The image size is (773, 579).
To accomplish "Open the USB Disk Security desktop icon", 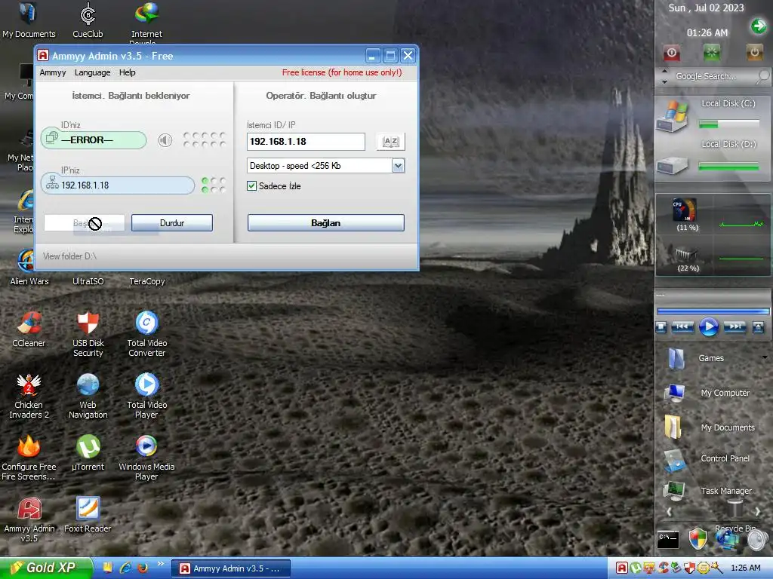I will tap(88, 334).
